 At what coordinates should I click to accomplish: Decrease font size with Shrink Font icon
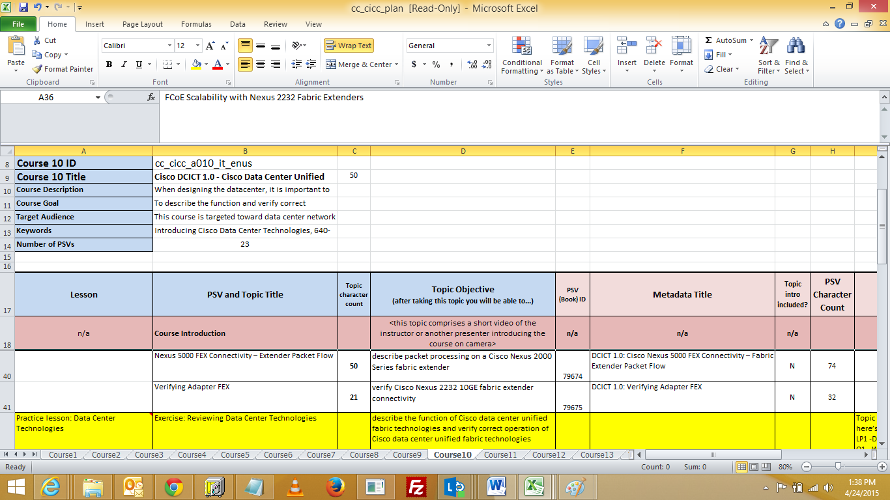point(224,46)
